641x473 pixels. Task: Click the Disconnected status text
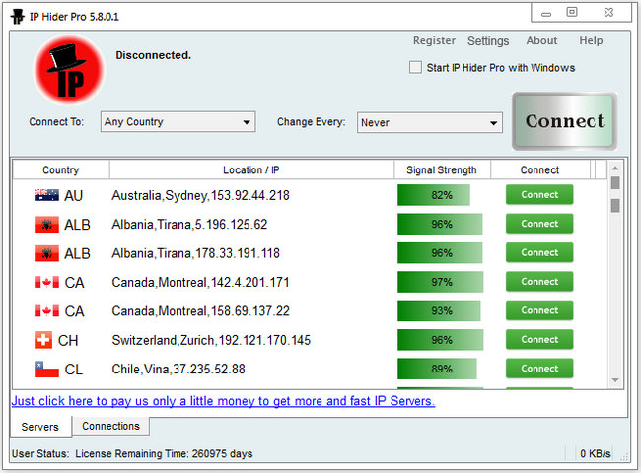click(x=153, y=55)
